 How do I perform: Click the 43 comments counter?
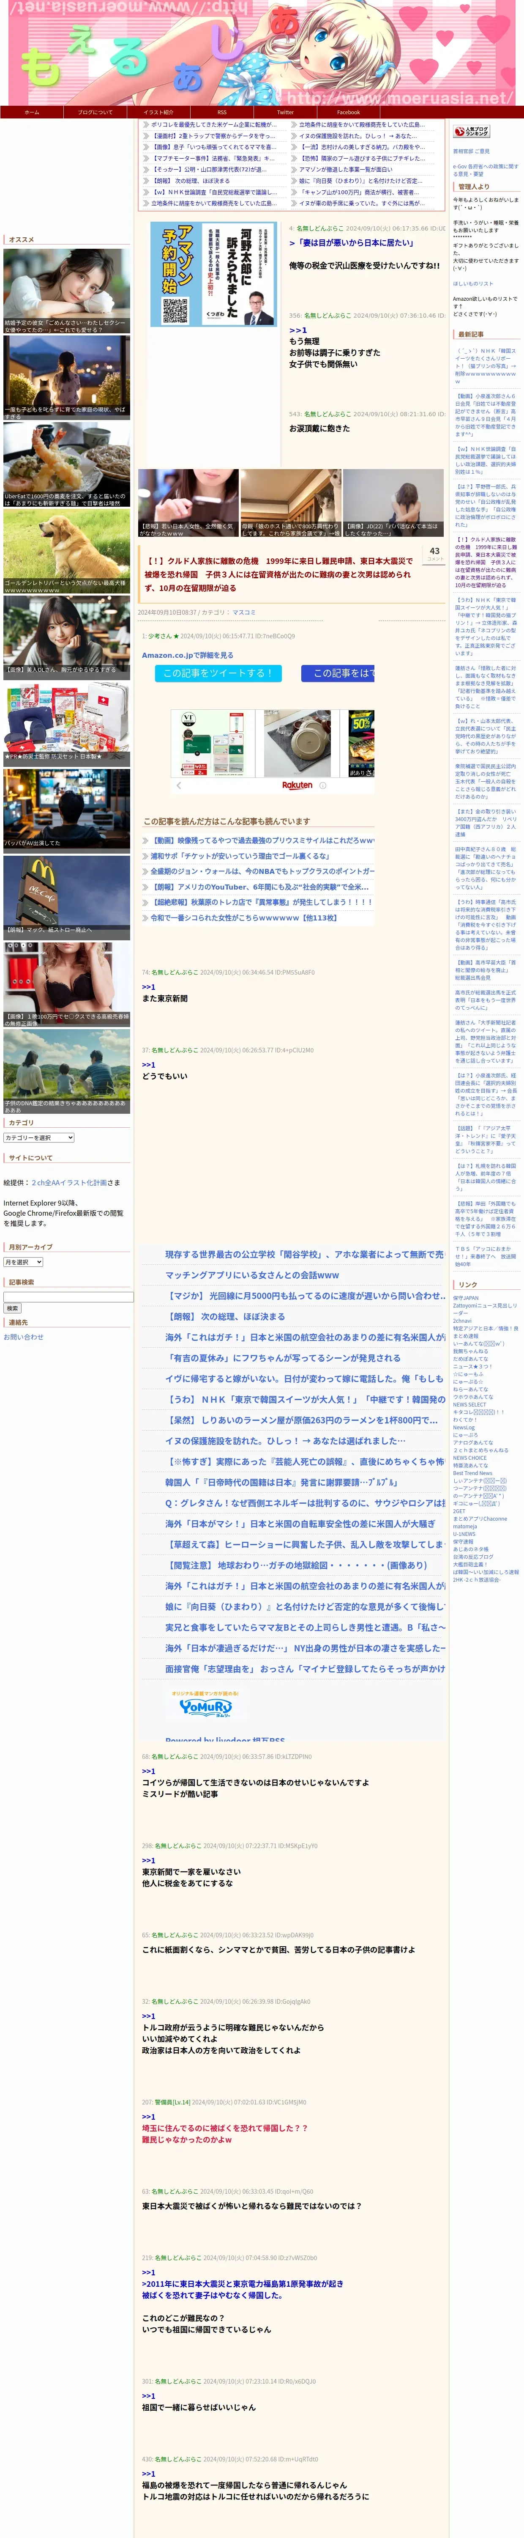[434, 554]
